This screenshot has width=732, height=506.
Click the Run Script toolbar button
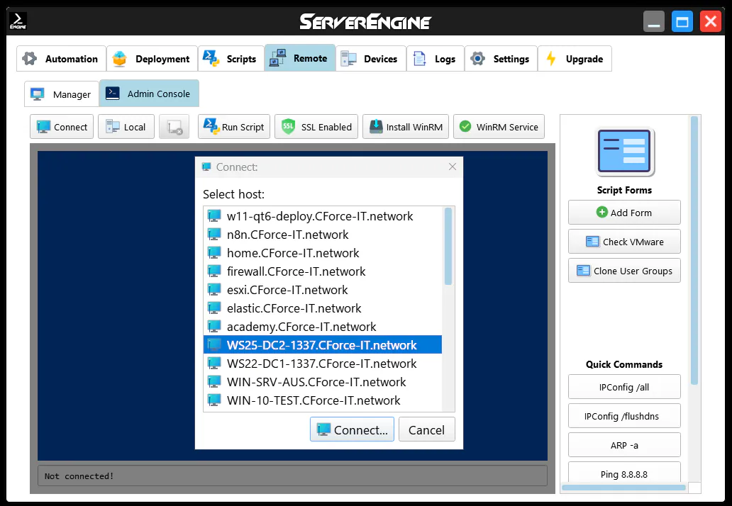pyautogui.click(x=233, y=127)
